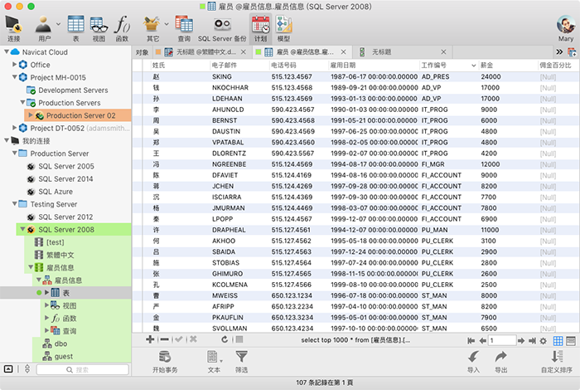
Task: Open the 用户 user tool
Action: 44,28
